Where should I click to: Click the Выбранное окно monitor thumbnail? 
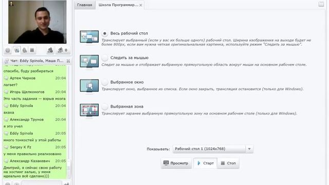89,86
